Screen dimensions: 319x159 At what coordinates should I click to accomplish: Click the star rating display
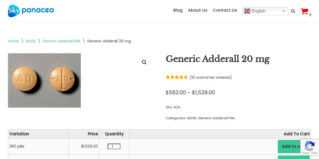click(x=177, y=77)
